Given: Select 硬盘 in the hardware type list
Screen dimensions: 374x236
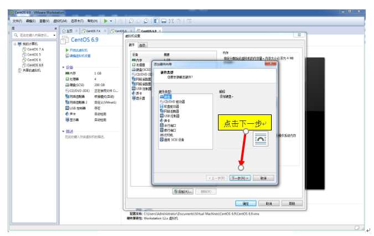Looking at the screenshot, I should (x=166, y=97).
